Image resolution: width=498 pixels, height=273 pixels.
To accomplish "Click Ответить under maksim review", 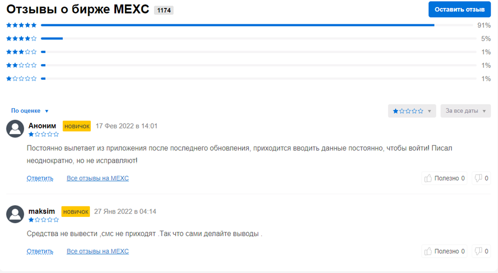I will pos(40,252).
